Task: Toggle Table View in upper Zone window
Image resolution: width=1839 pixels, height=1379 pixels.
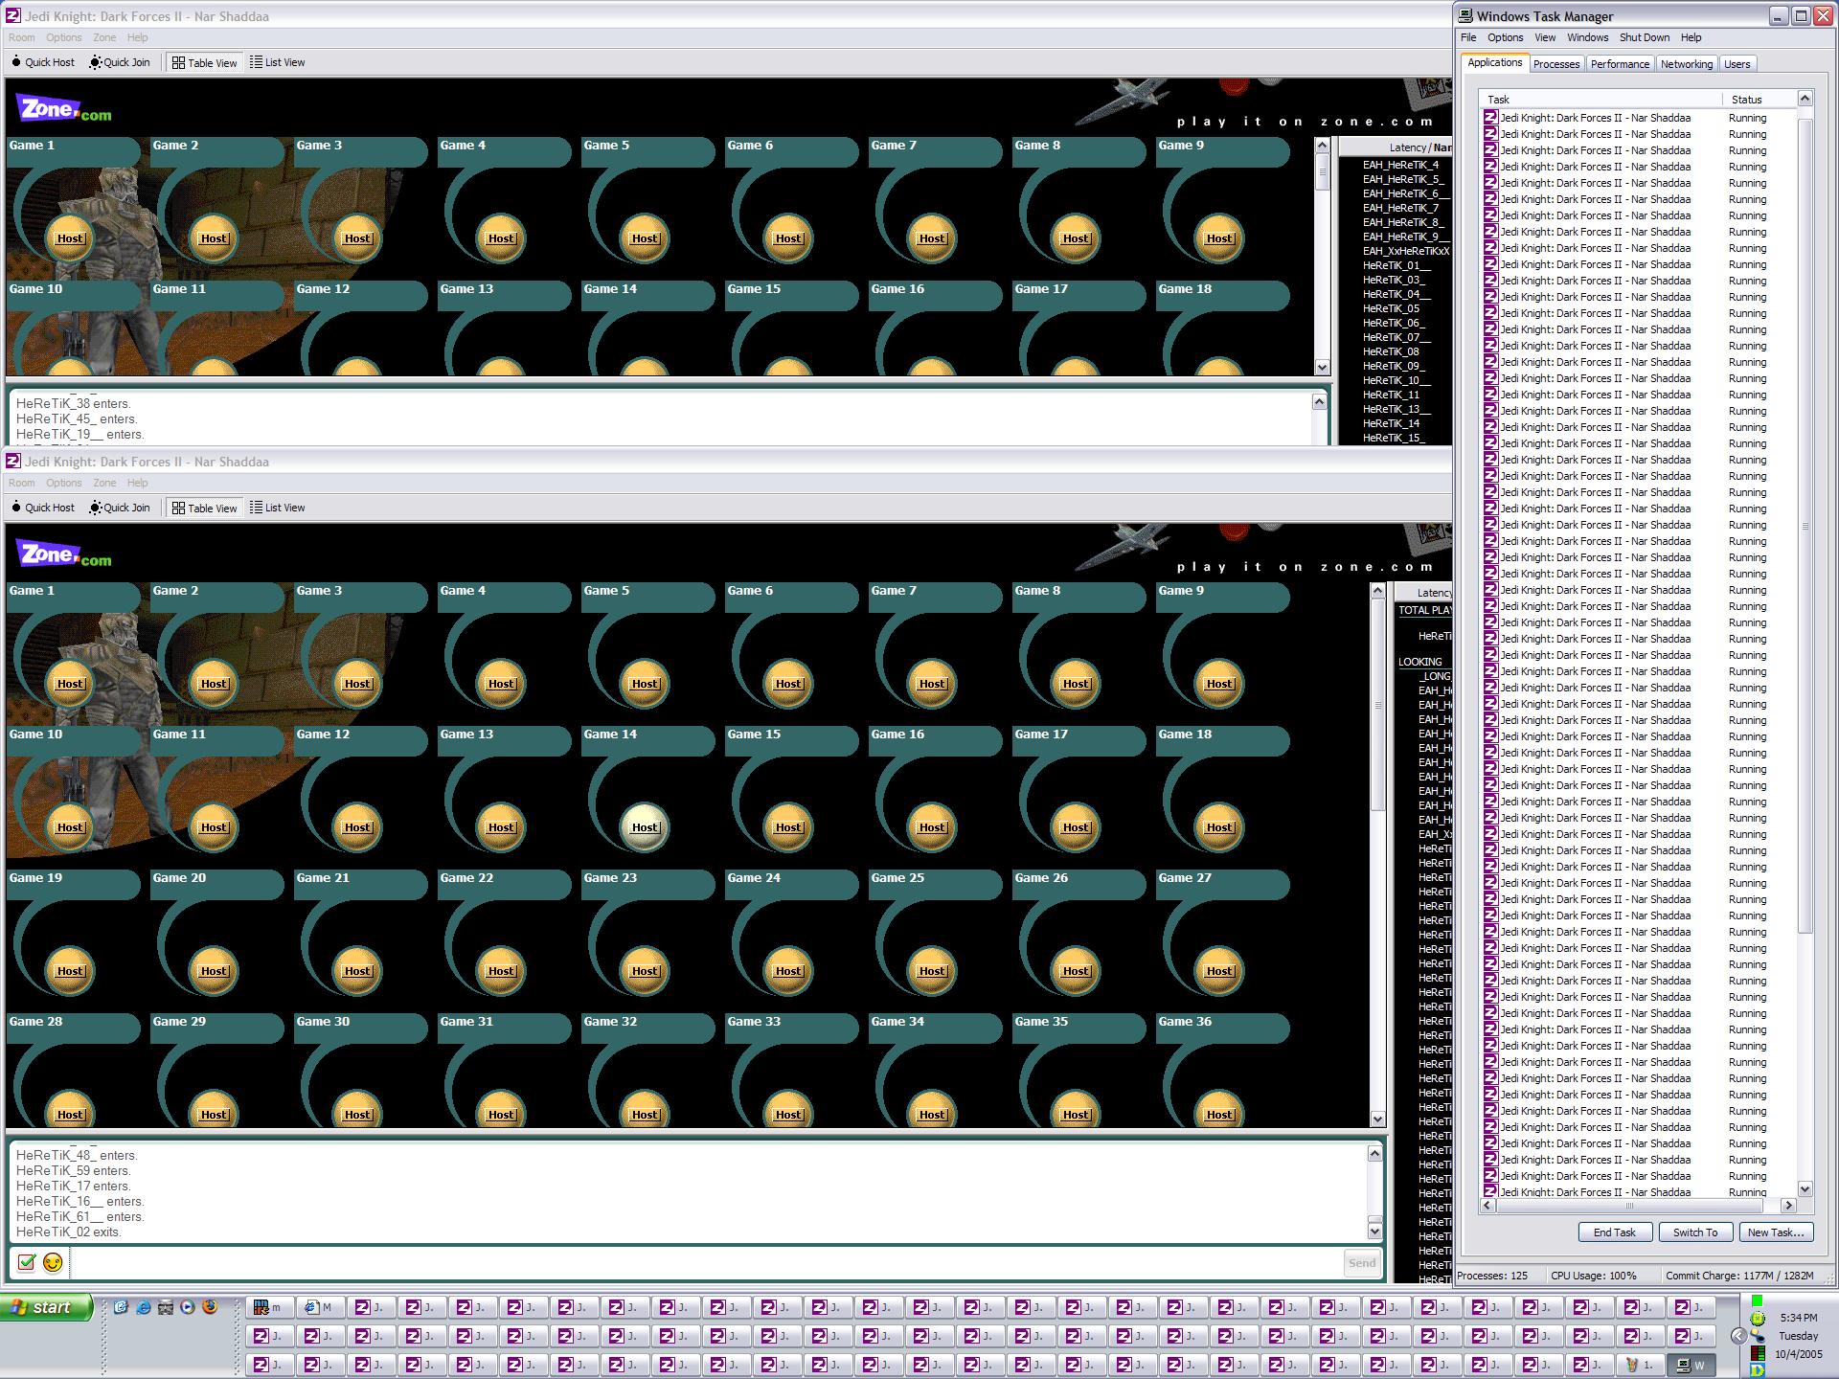Action: (204, 62)
